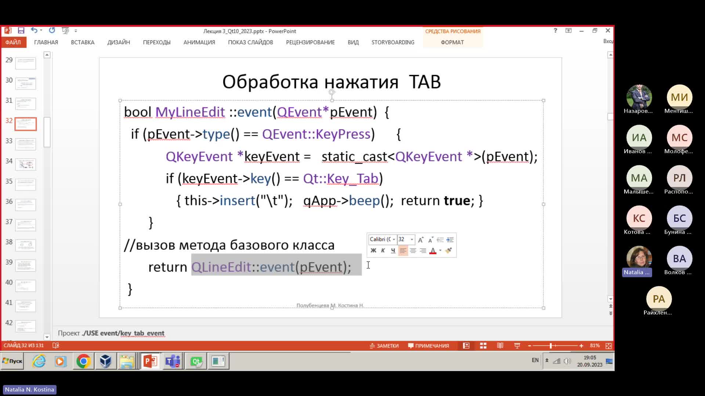Undo last action in quick access toolbar

(x=34, y=30)
